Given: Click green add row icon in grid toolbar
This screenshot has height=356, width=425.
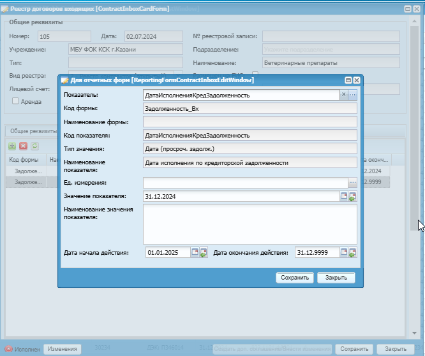Looking at the screenshot, I should [12, 146].
